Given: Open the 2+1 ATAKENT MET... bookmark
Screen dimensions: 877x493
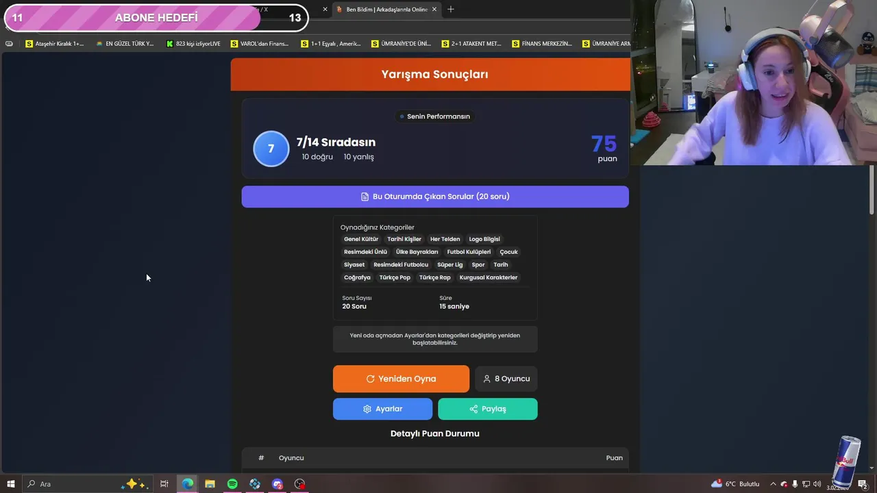Looking at the screenshot, I should pos(471,44).
